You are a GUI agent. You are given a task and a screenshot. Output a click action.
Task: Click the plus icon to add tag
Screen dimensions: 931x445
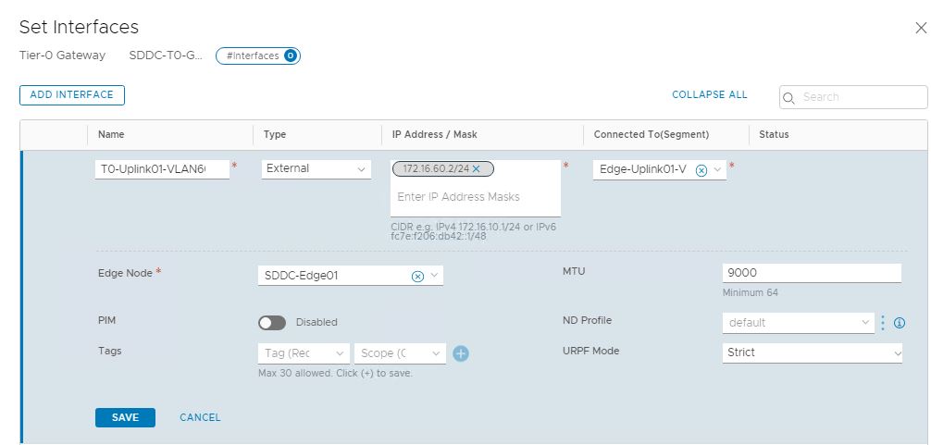coord(460,353)
